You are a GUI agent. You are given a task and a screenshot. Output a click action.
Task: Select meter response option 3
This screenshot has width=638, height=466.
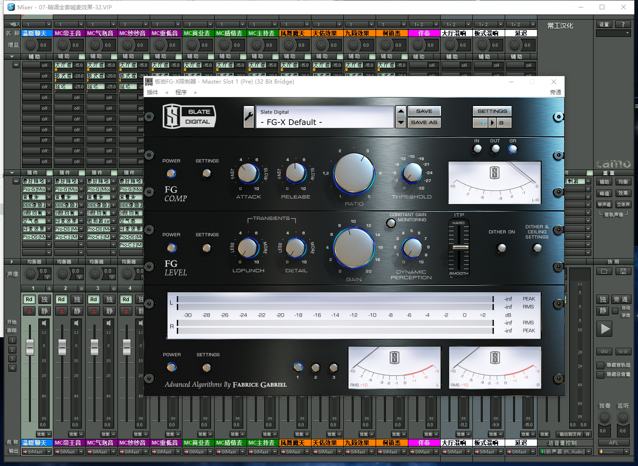pos(333,367)
